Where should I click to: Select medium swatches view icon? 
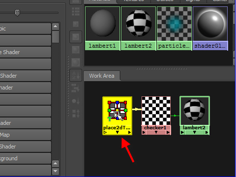pyautogui.click(x=76, y=37)
